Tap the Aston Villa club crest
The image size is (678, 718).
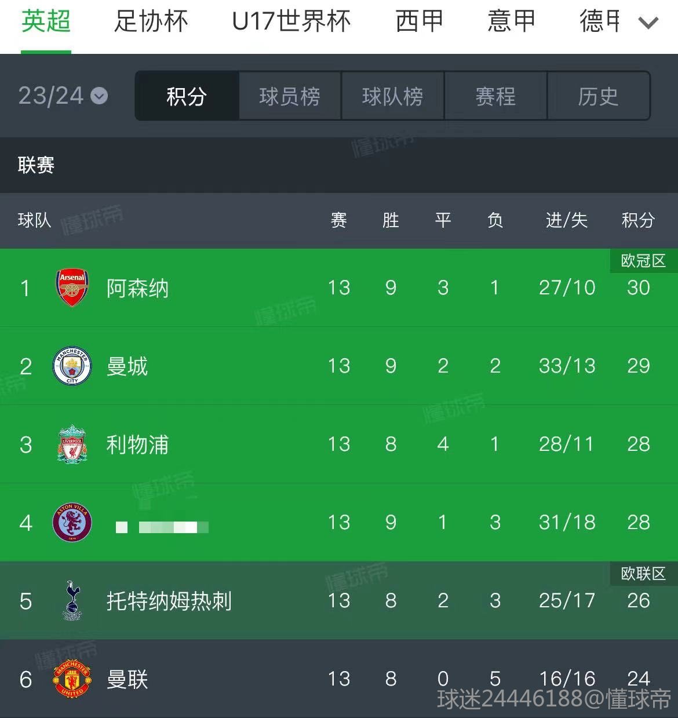(x=72, y=523)
